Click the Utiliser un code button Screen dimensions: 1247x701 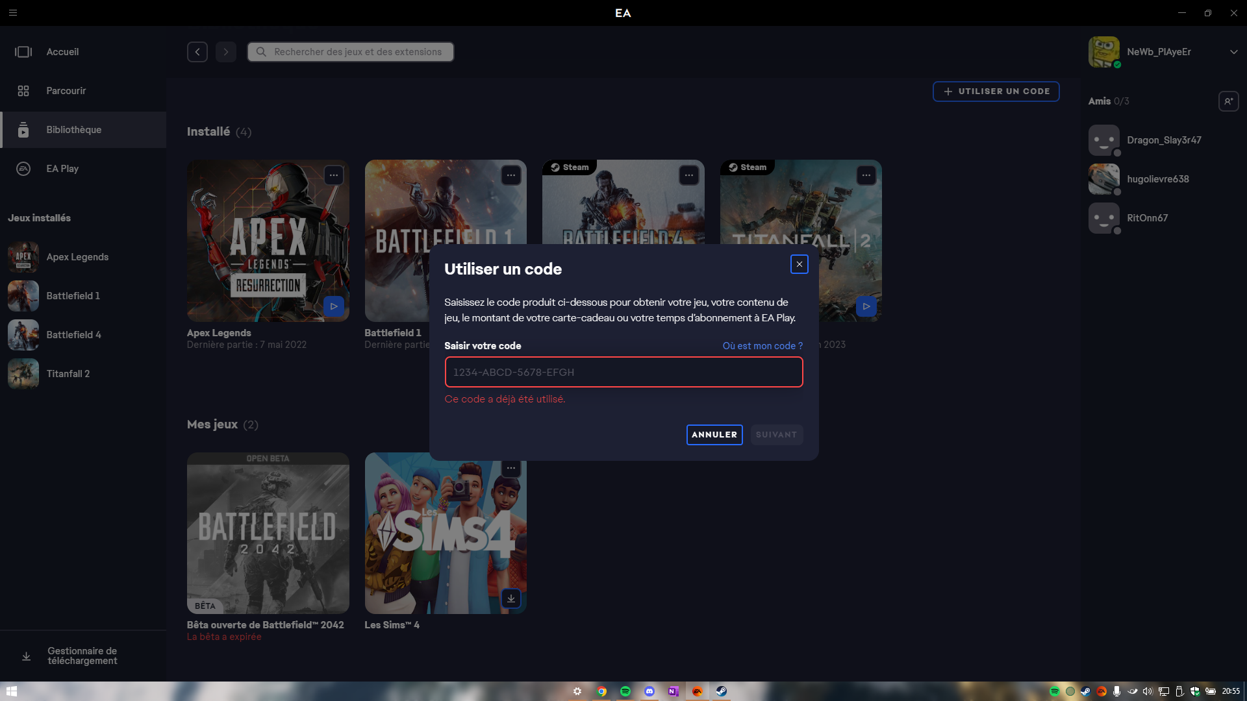click(996, 92)
